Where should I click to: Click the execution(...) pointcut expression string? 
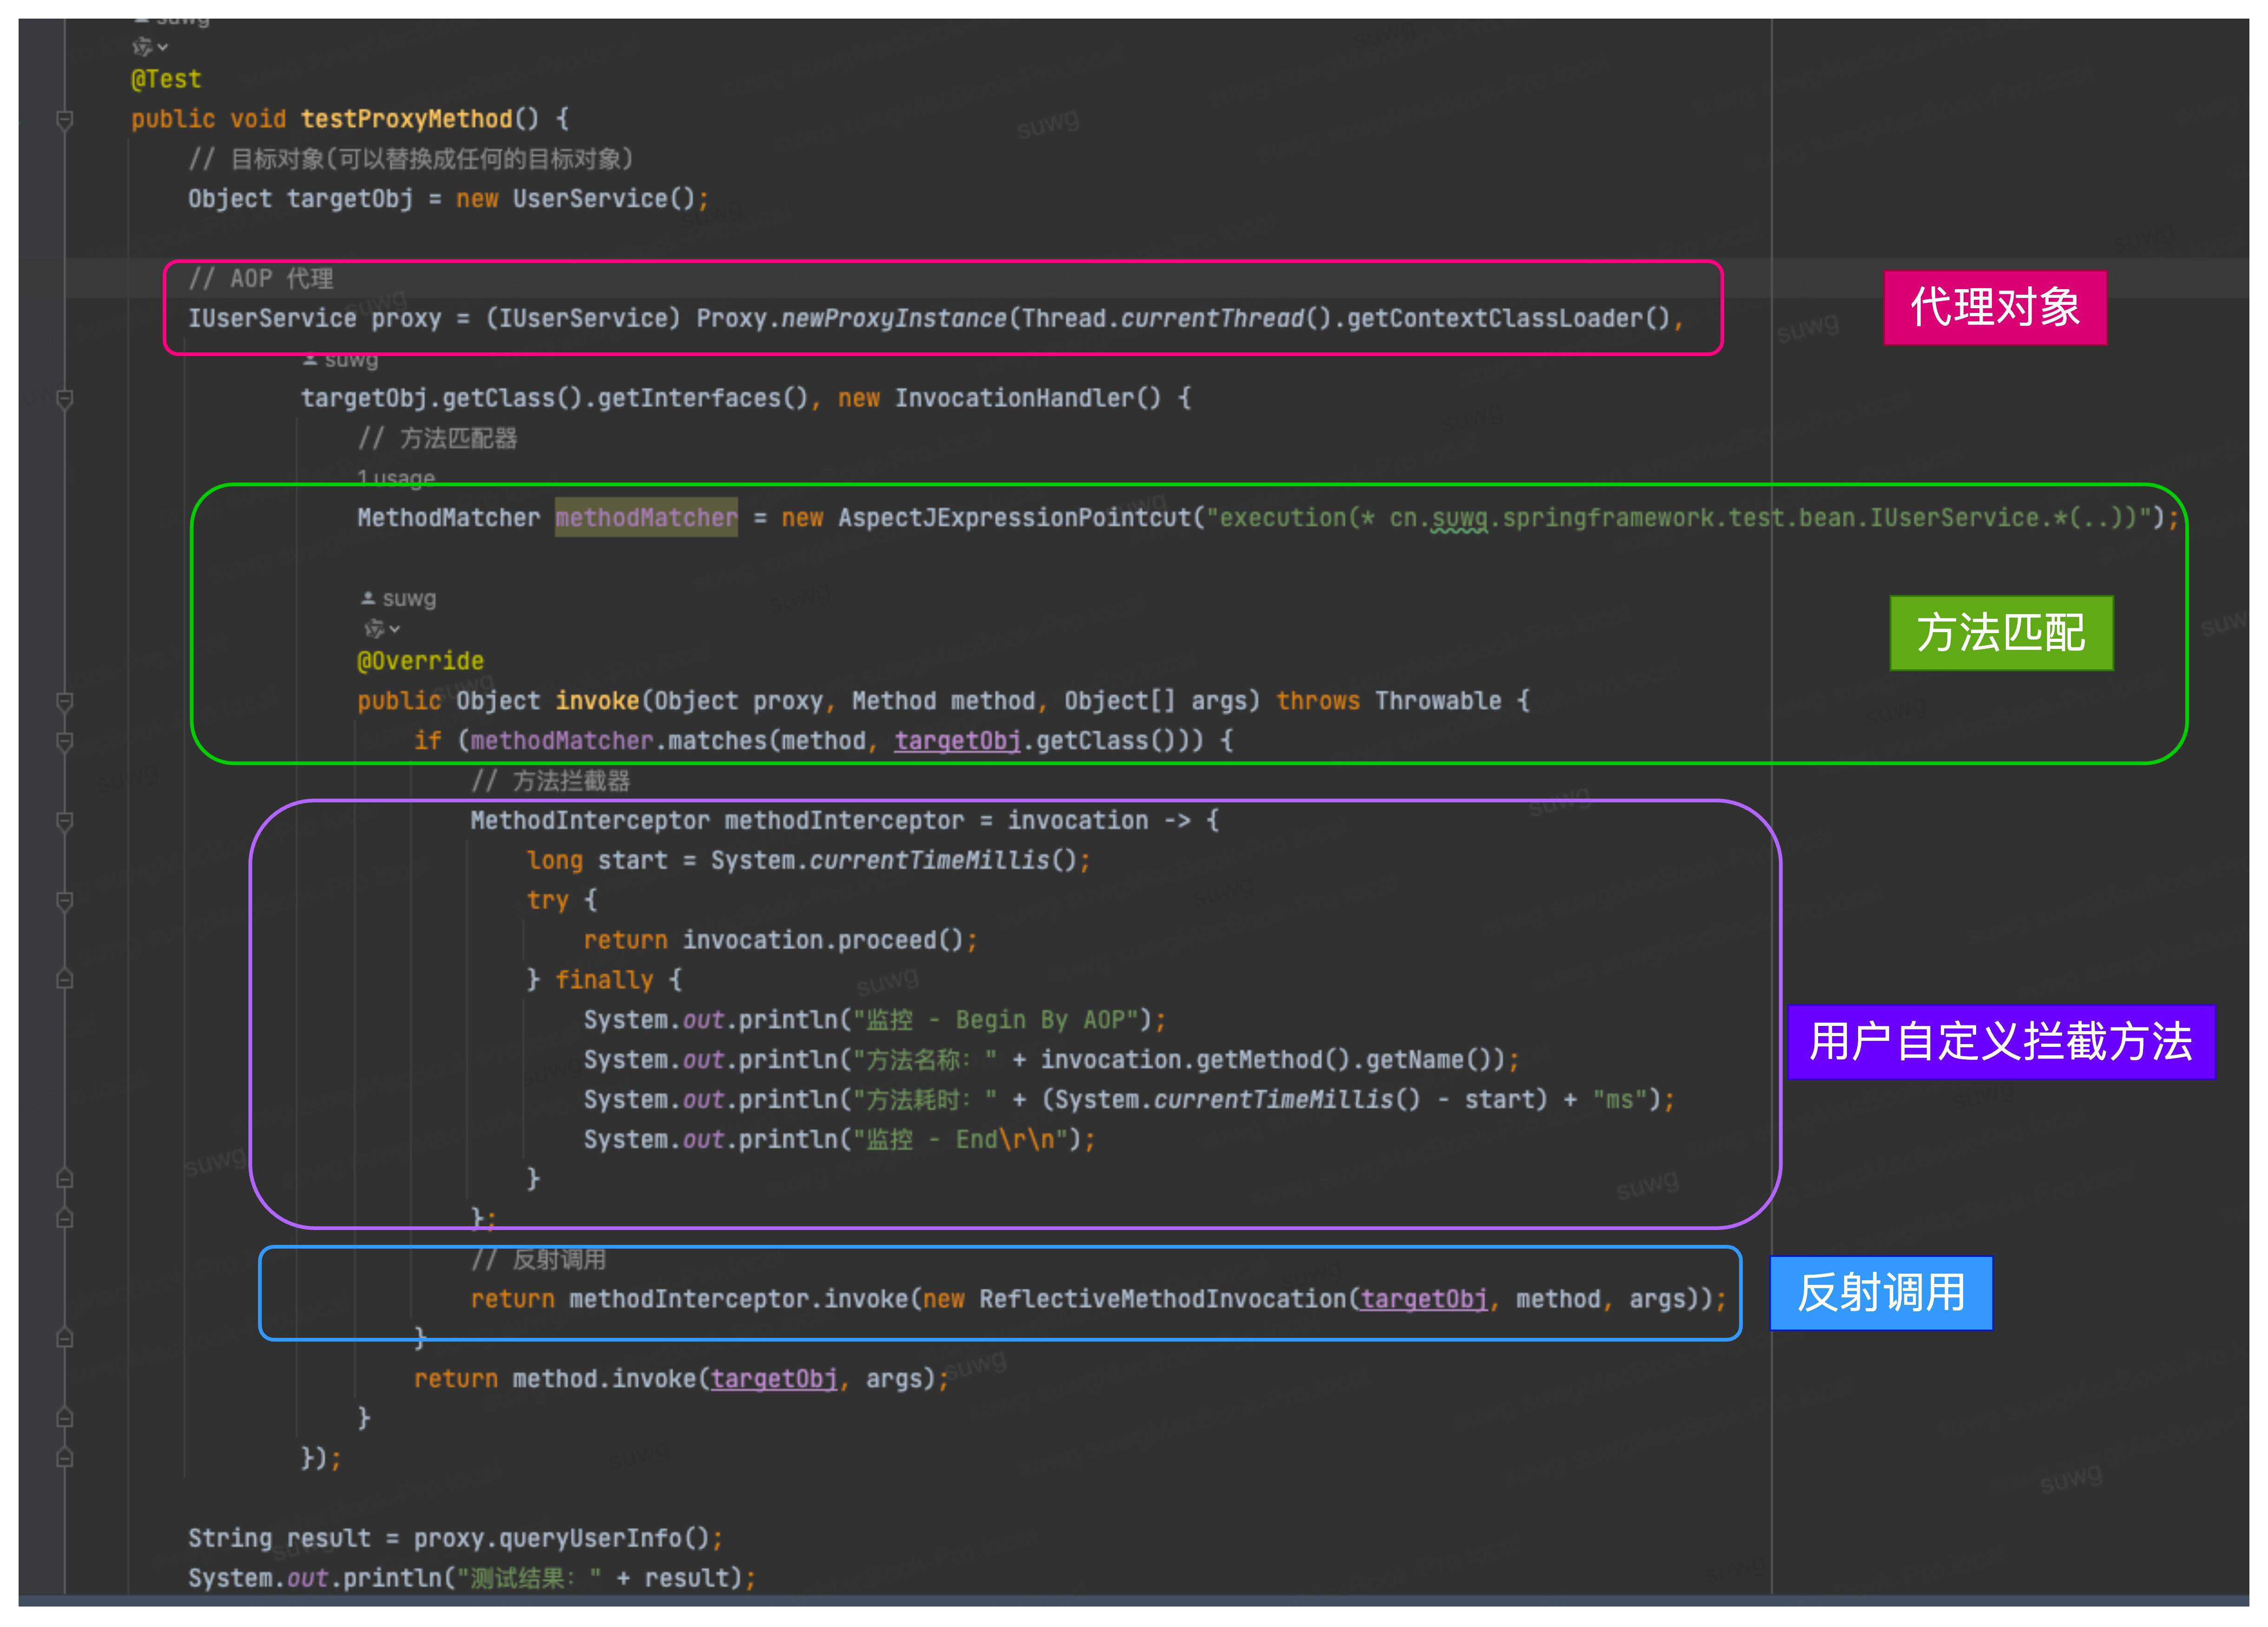[x=1678, y=518]
